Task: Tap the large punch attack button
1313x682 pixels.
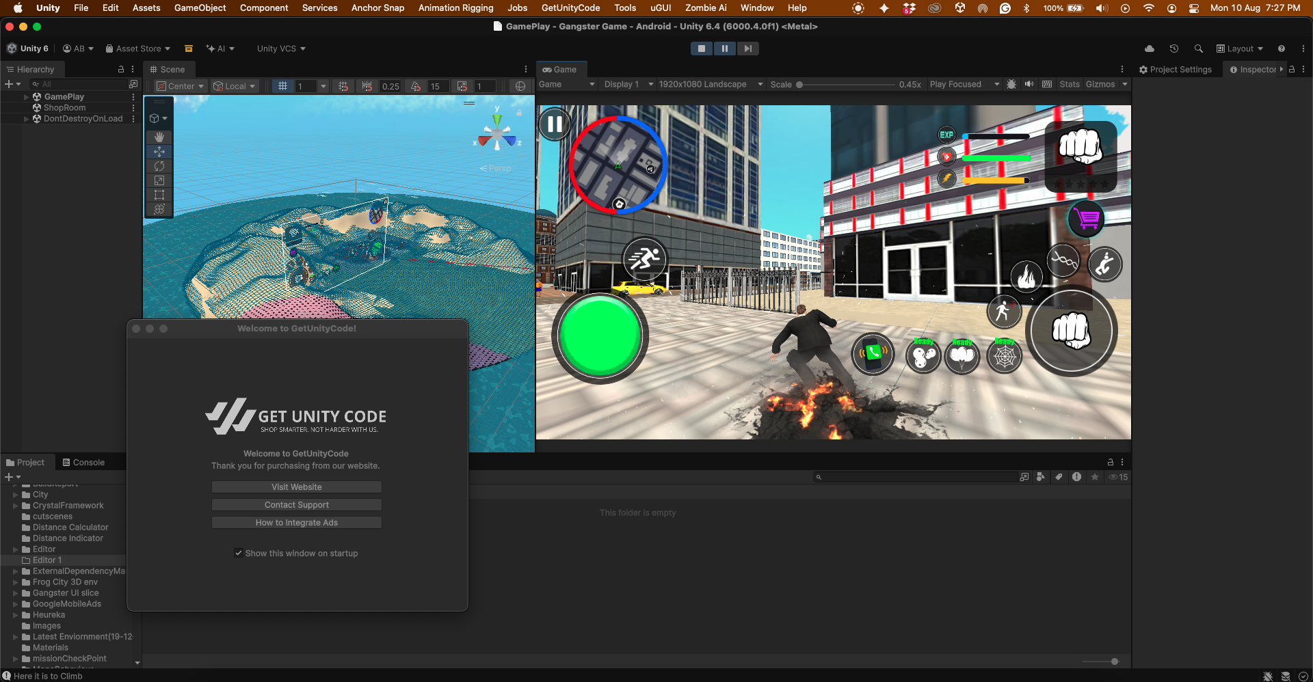Action: click(x=1071, y=331)
